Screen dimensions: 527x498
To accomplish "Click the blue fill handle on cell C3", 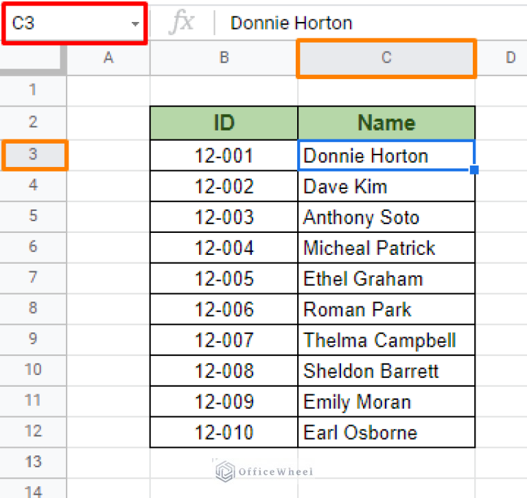I will pyautogui.click(x=474, y=170).
